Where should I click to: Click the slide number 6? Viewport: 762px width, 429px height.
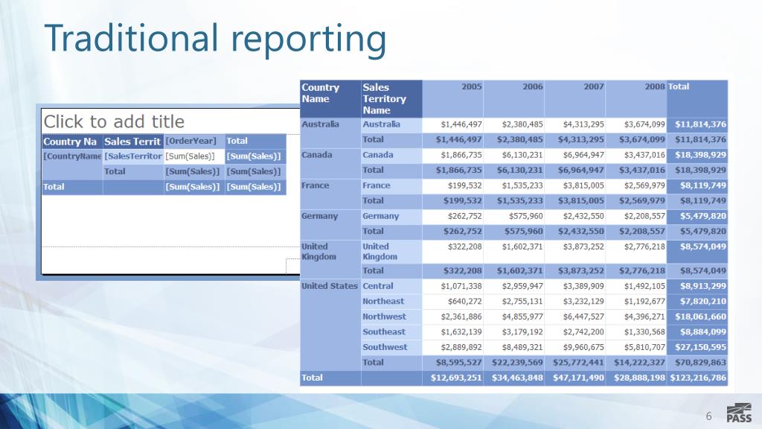[x=708, y=416]
